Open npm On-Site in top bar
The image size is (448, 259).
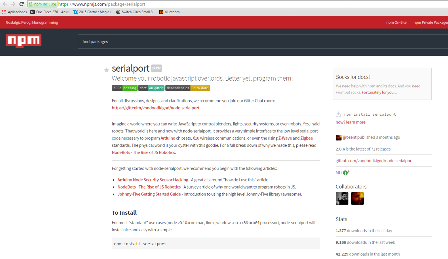(396, 22)
